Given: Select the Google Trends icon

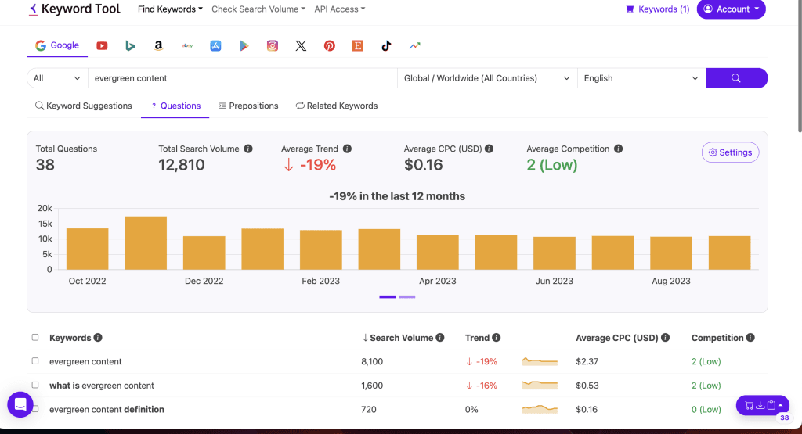Looking at the screenshot, I should pos(415,46).
